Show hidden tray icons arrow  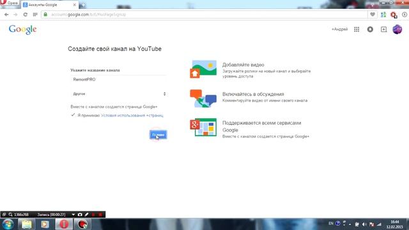click(x=350, y=224)
